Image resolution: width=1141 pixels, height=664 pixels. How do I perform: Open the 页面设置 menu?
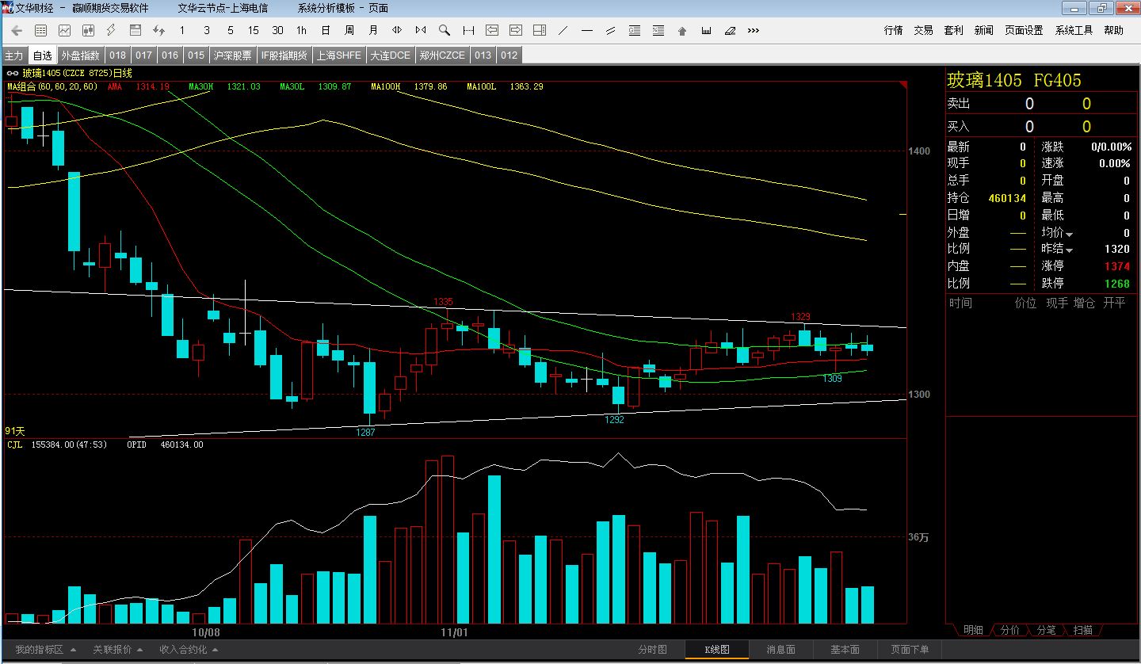pyautogui.click(x=1024, y=30)
